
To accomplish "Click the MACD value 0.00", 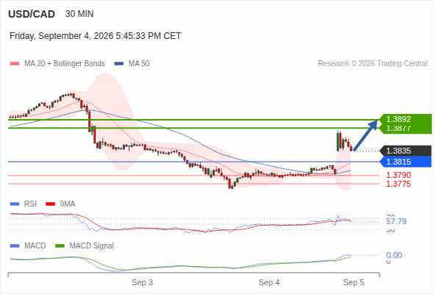I will click(x=394, y=255).
